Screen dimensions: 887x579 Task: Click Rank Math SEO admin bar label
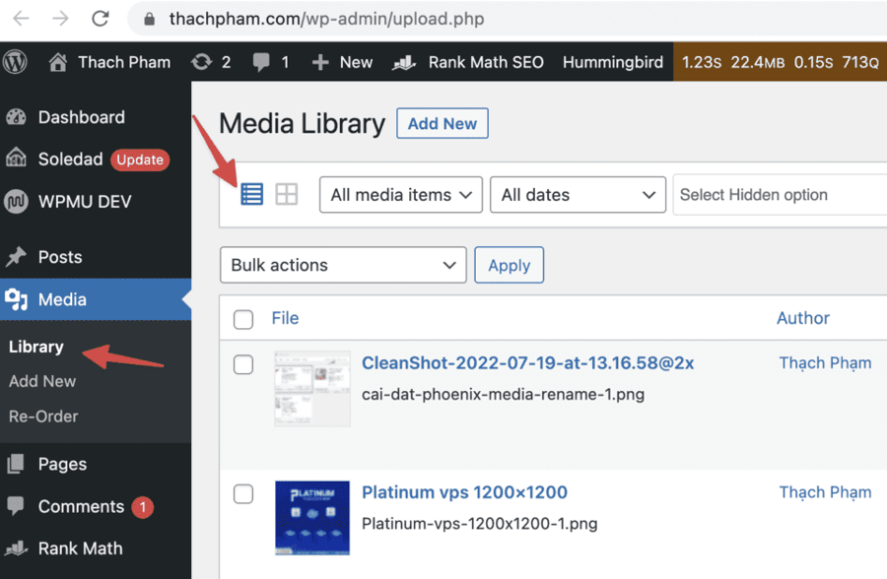point(486,62)
